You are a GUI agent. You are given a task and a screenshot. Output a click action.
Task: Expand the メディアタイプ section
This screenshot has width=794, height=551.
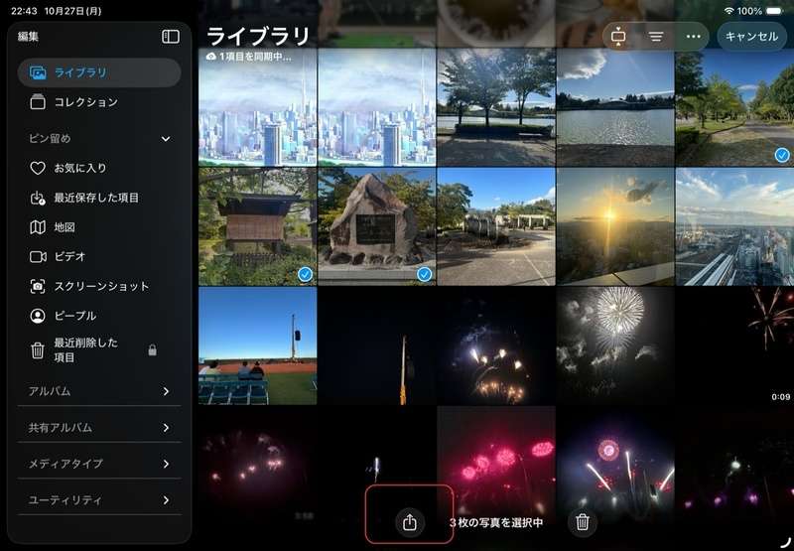[99, 464]
